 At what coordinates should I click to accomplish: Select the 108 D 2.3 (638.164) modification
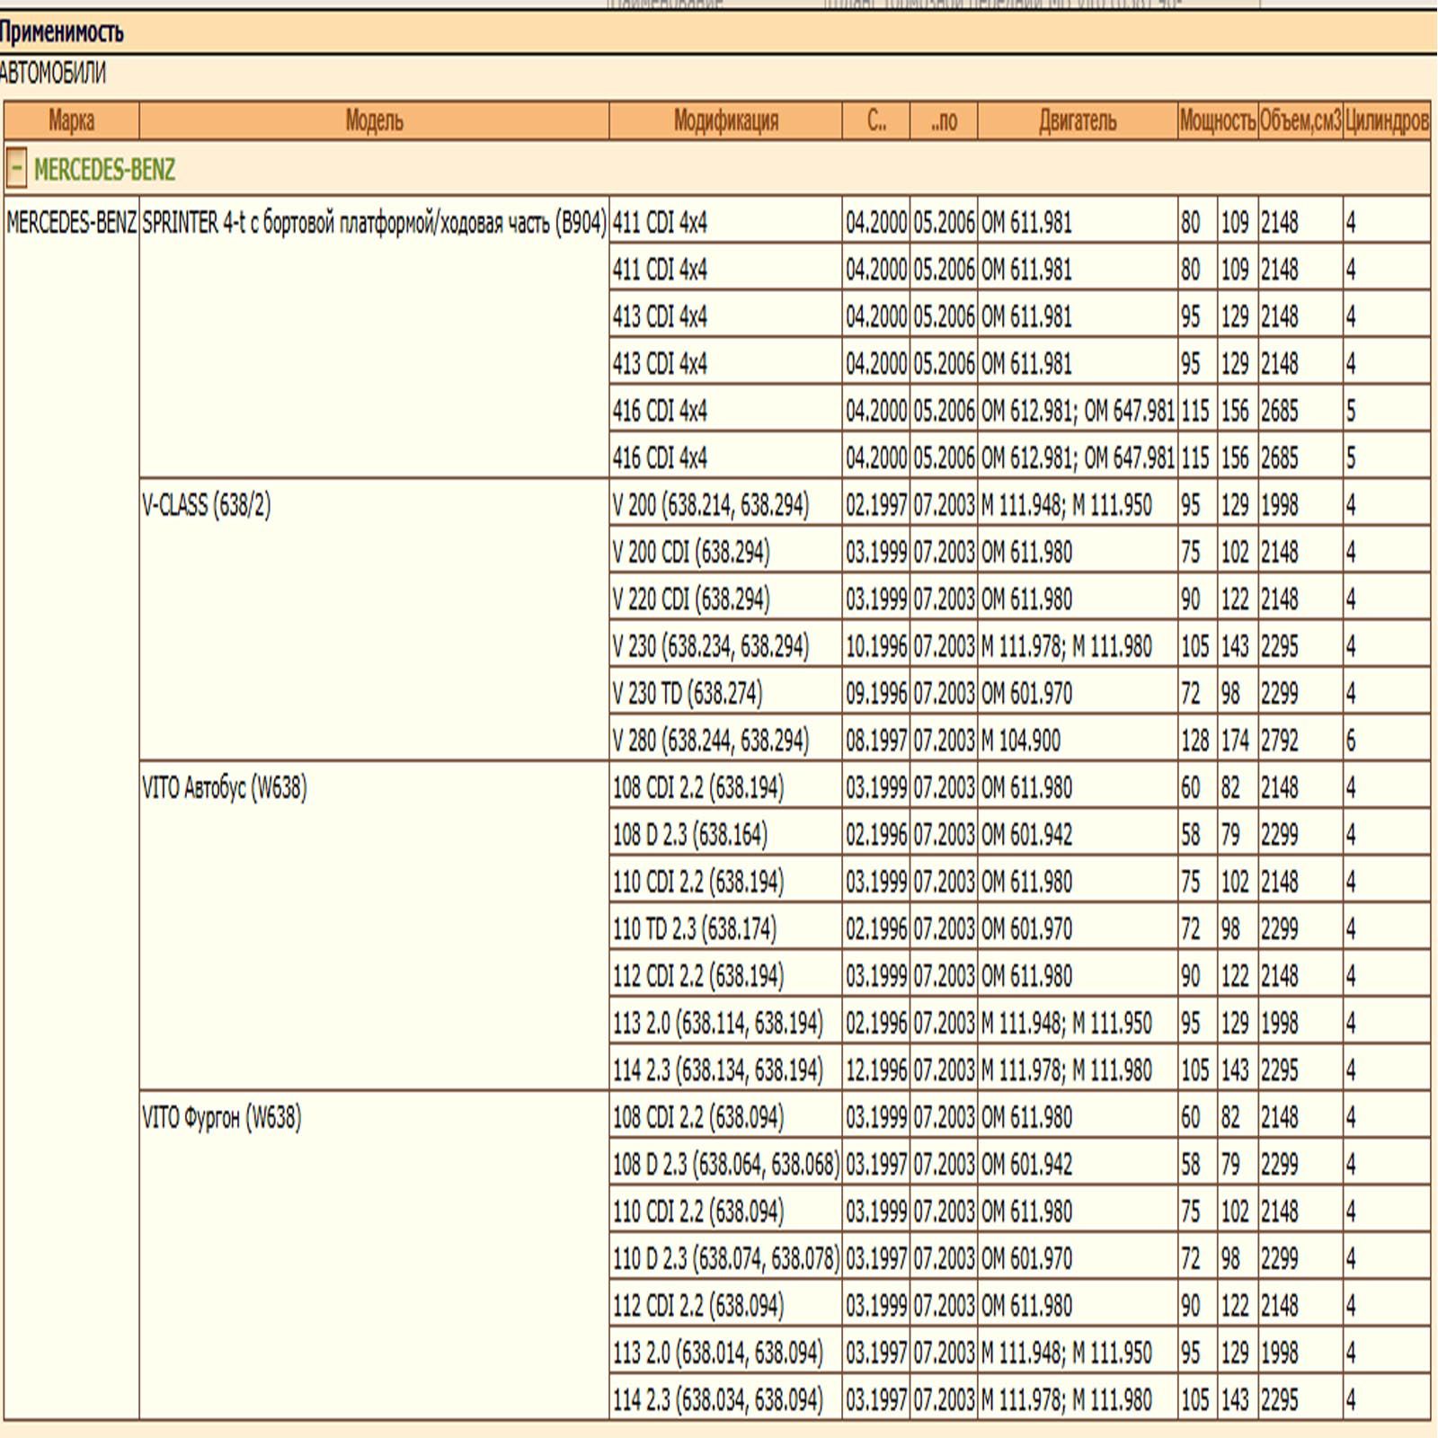pos(690,835)
